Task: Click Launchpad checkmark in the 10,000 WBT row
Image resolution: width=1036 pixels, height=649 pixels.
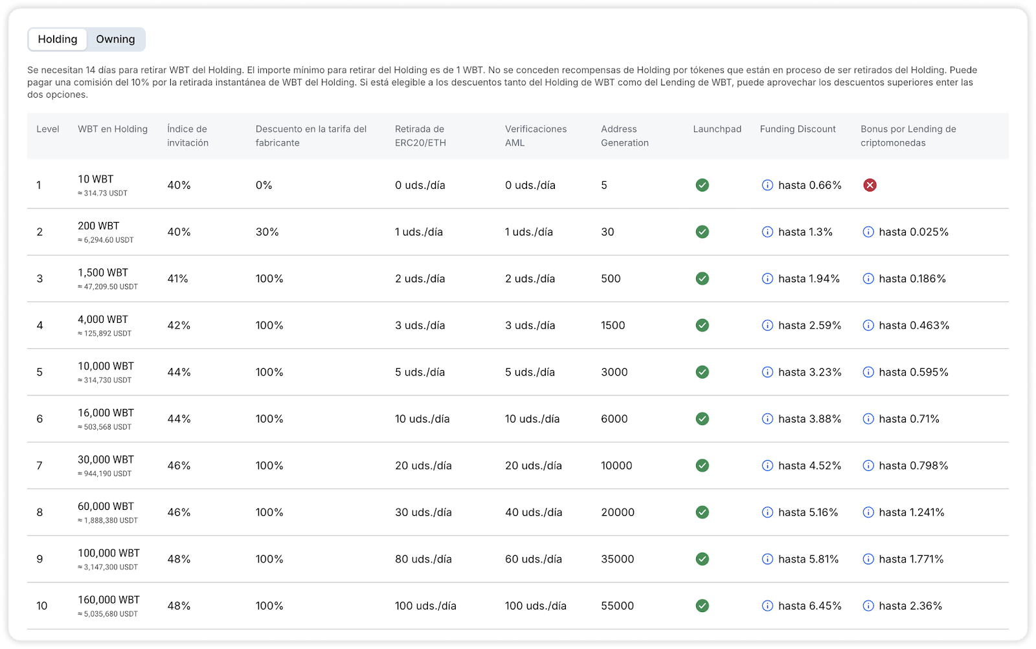Action: 702,373
